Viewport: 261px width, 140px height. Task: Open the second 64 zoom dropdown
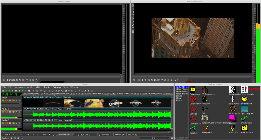[x=49, y=135]
